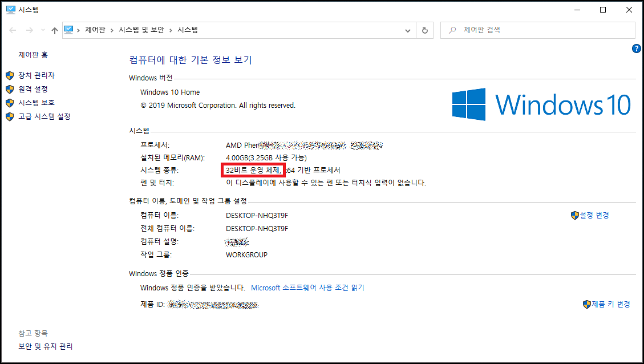Click the computer icon in address bar
Screen dimensions: 644x364
[68, 30]
